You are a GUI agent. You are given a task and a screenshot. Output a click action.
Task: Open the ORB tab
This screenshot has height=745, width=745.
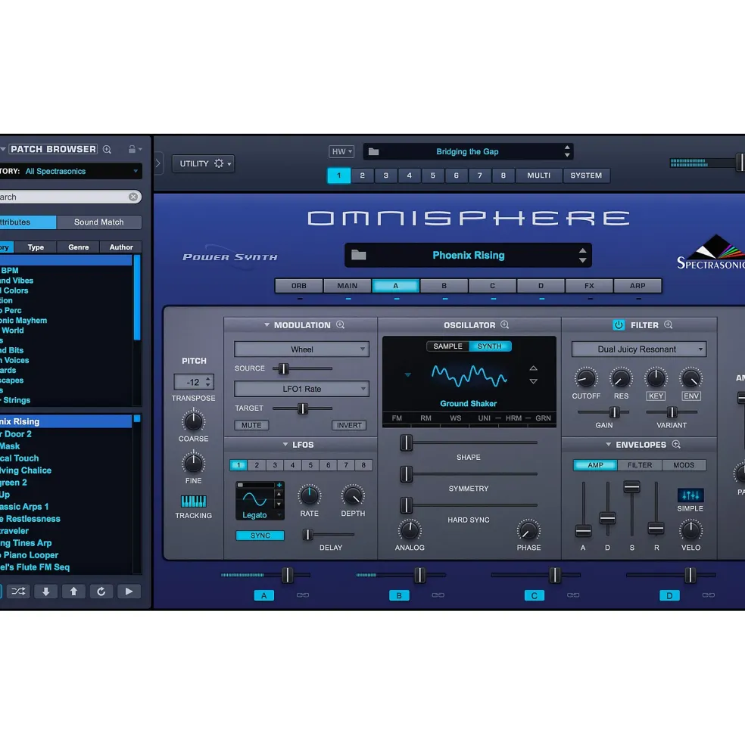[299, 286]
